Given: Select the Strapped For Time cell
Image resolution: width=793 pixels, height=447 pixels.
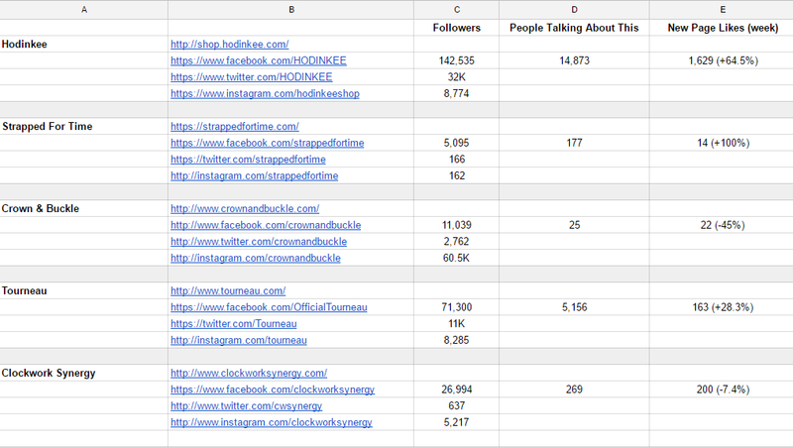Looking at the screenshot, I should [x=84, y=127].
